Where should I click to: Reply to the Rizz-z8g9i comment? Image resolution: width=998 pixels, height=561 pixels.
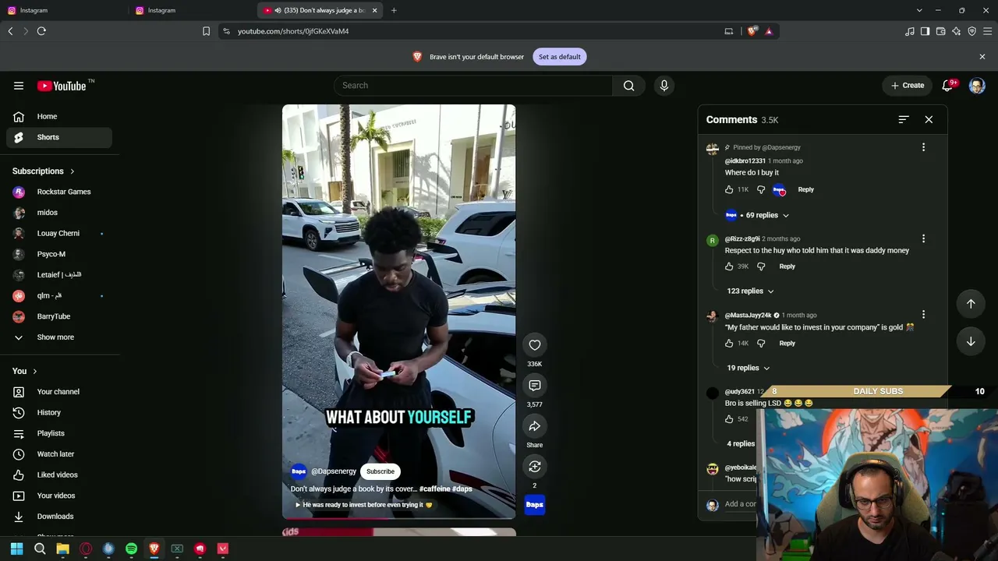[x=787, y=266]
